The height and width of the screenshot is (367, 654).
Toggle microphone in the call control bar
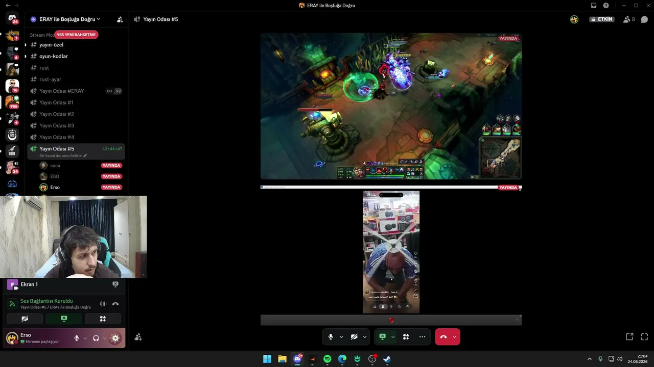pos(331,337)
